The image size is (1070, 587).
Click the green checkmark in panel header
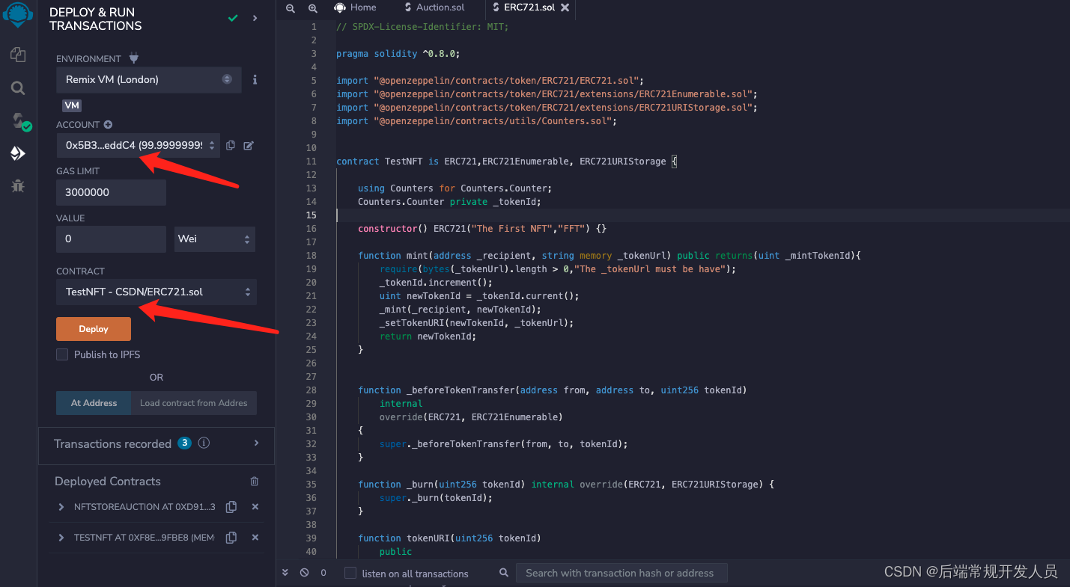(x=233, y=18)
